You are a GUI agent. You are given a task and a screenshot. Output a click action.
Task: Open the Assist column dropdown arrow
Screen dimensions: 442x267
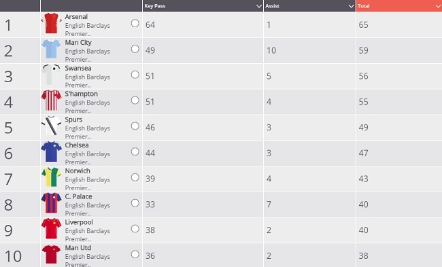(352, 6)
